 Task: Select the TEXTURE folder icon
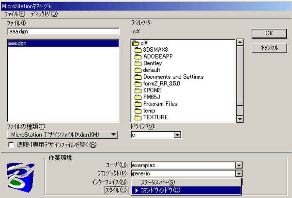[138, 118]
